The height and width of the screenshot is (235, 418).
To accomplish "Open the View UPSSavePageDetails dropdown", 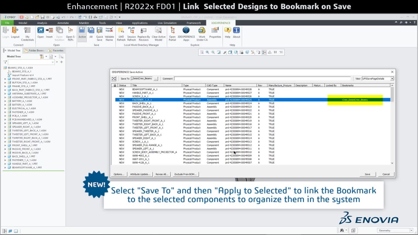I will (x=392, y=79).
